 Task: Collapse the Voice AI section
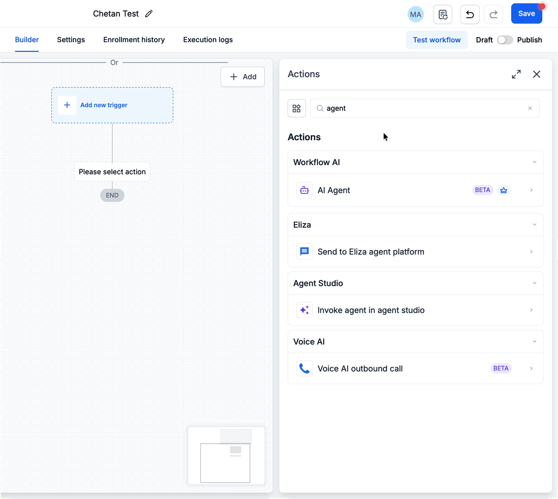535,341
